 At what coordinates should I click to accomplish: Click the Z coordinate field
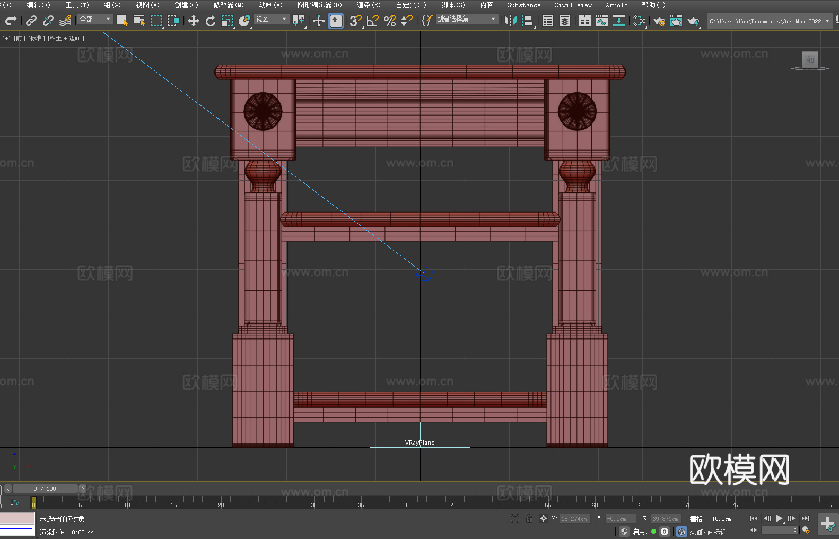(x=666, y=519)
